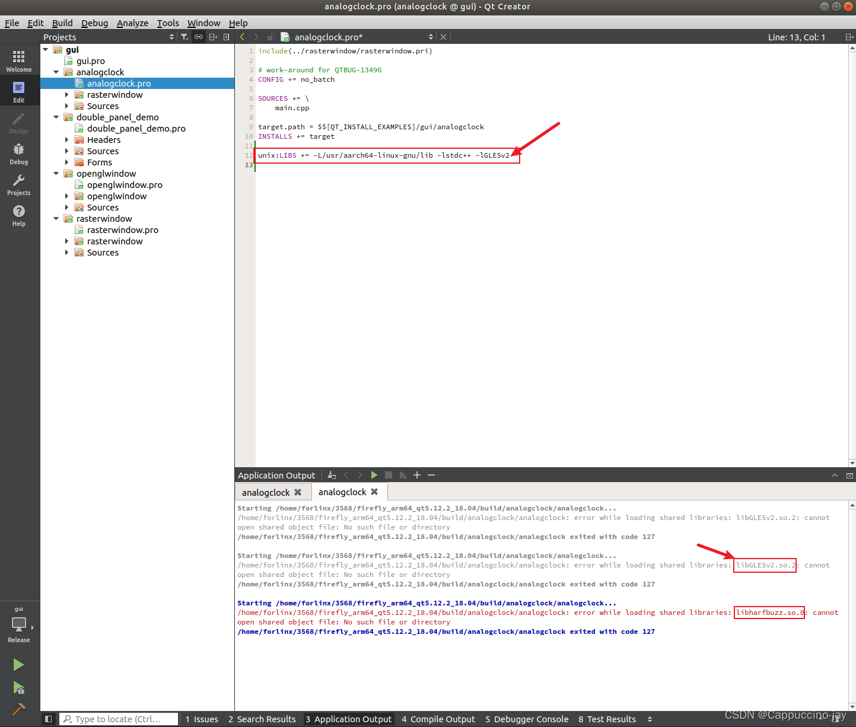
Task: Open the gui Release kit selector
Action: 19,624
